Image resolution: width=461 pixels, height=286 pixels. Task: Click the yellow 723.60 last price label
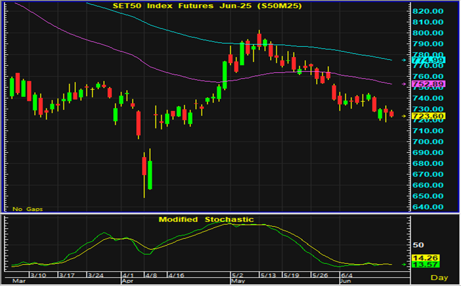click(428, 116)
